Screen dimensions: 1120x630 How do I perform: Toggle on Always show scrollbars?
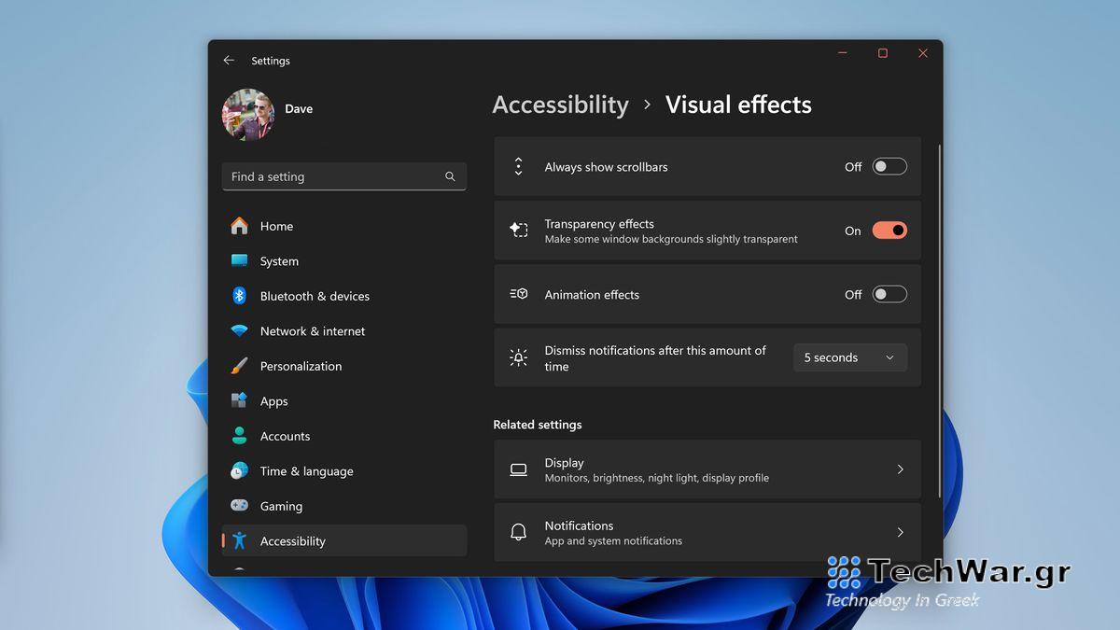889,166
